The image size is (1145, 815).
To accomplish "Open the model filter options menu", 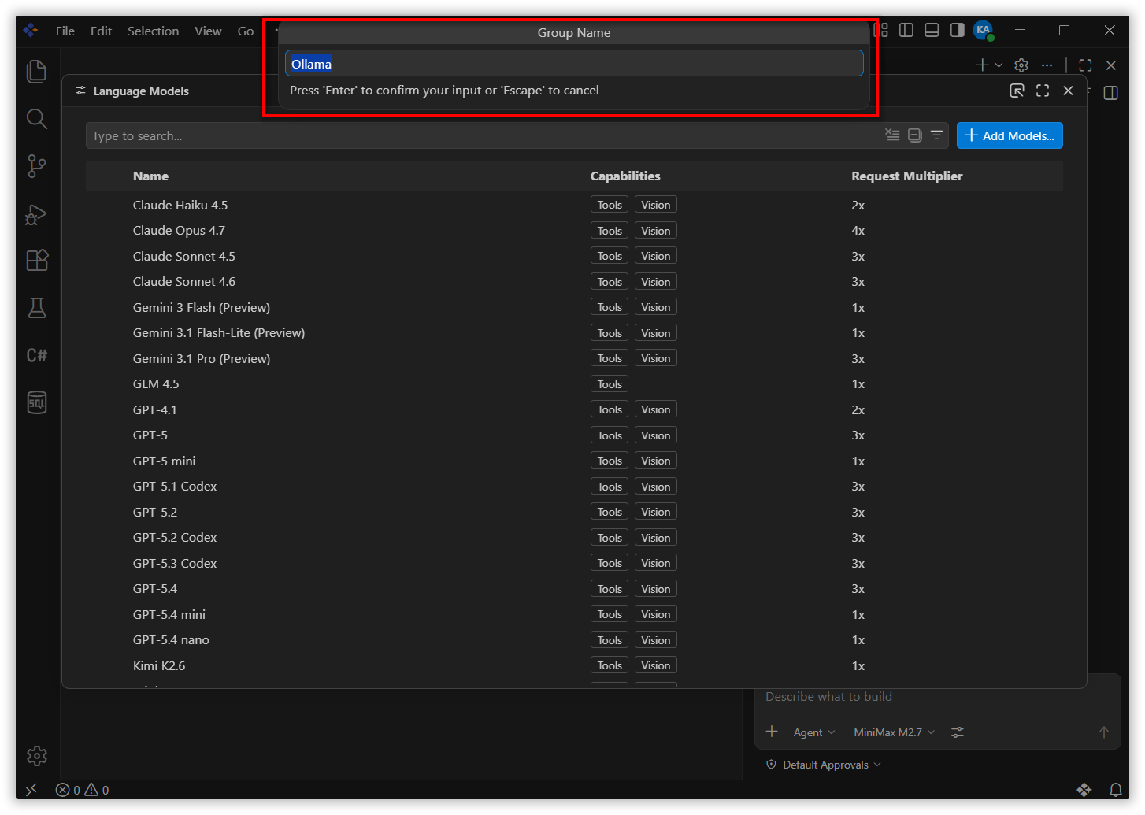I will (x=936, y=135).
